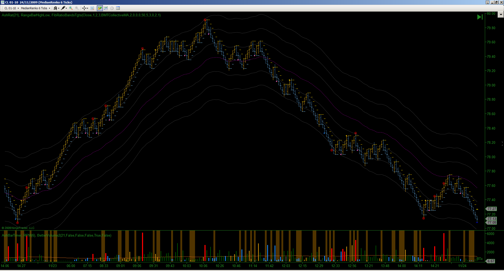Image resolution: width=504 pixels, height=271 pixels.
Task: Click the '14:06' time axis label
Action: click(5, 266)
